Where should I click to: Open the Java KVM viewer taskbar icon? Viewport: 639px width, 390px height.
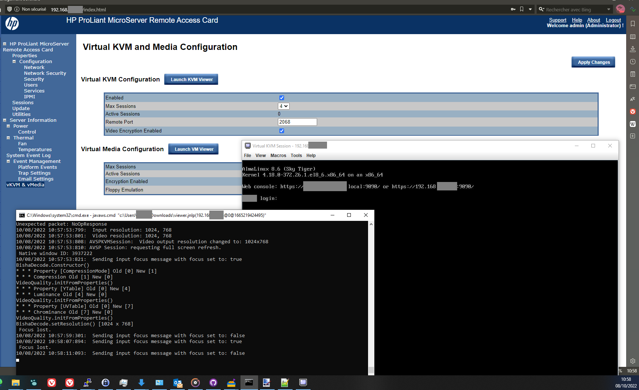pos(303,383)
